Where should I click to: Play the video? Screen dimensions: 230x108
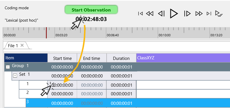coord(174,14)
